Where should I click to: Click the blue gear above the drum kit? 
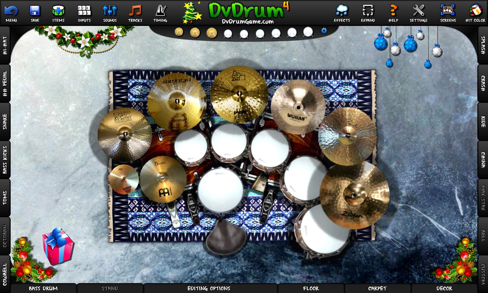coord(324,30)
